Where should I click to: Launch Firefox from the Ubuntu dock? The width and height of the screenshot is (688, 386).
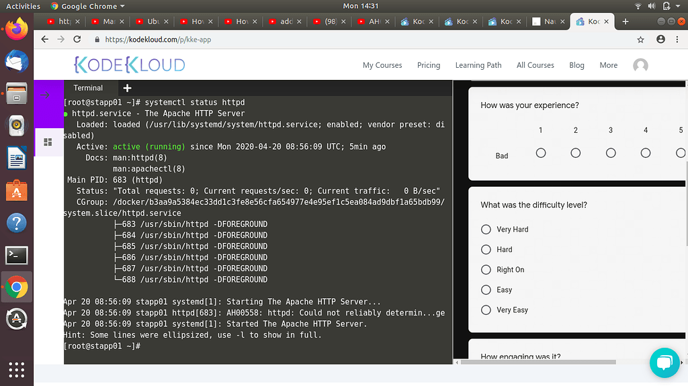pyautogui.click(x=16, y=29)
